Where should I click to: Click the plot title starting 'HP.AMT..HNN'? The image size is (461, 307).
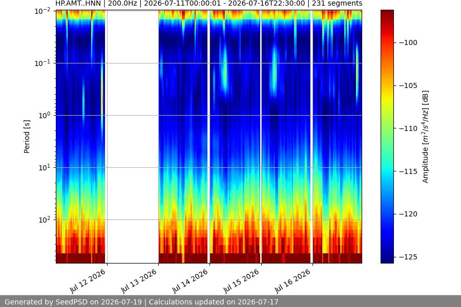(209, 4)
